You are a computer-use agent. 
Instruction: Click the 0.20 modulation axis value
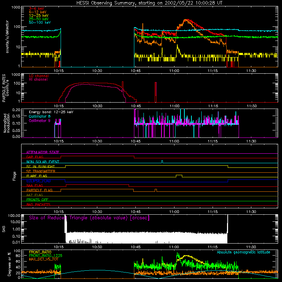tap(16, 110)
